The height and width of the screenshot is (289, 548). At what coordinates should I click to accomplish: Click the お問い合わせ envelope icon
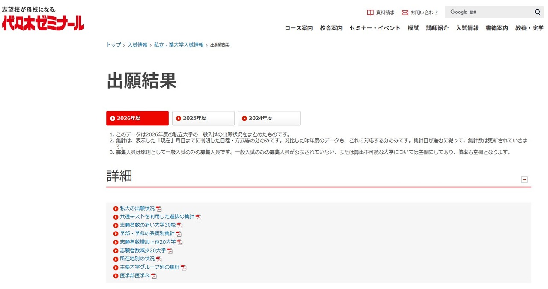405,12
